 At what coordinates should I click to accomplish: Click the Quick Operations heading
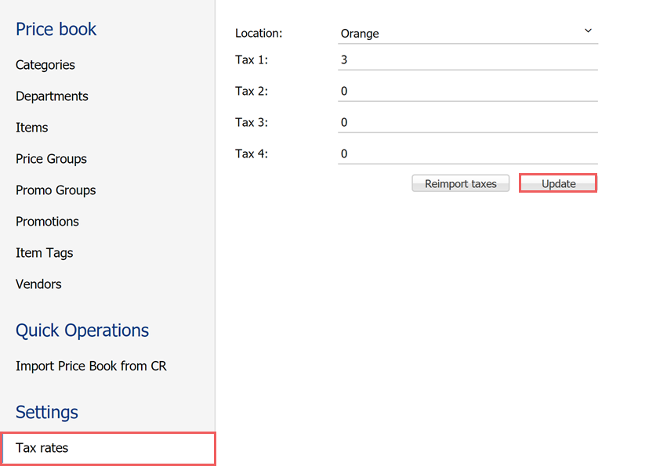click(82, 331)
